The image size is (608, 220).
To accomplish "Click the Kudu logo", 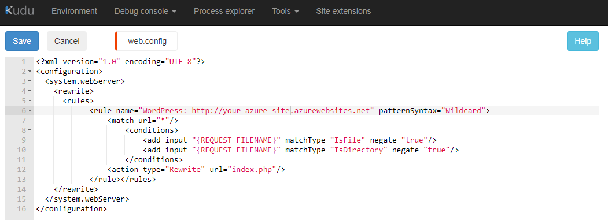I will (20, 11).
